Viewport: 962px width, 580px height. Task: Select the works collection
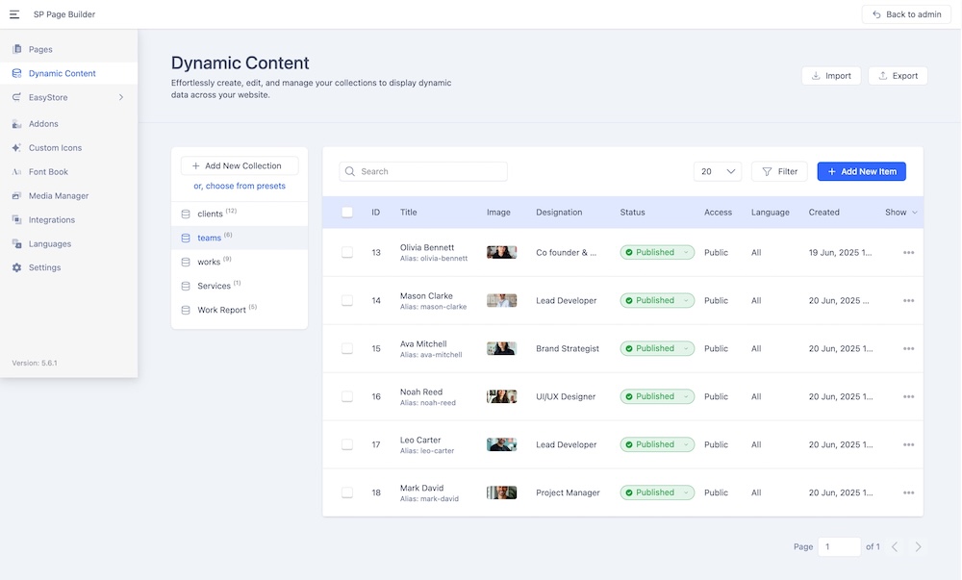click(209, 262)
